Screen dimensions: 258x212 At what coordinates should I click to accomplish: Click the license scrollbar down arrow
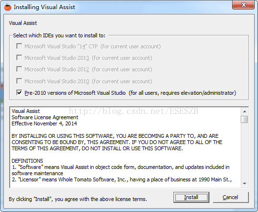point(245,184)
